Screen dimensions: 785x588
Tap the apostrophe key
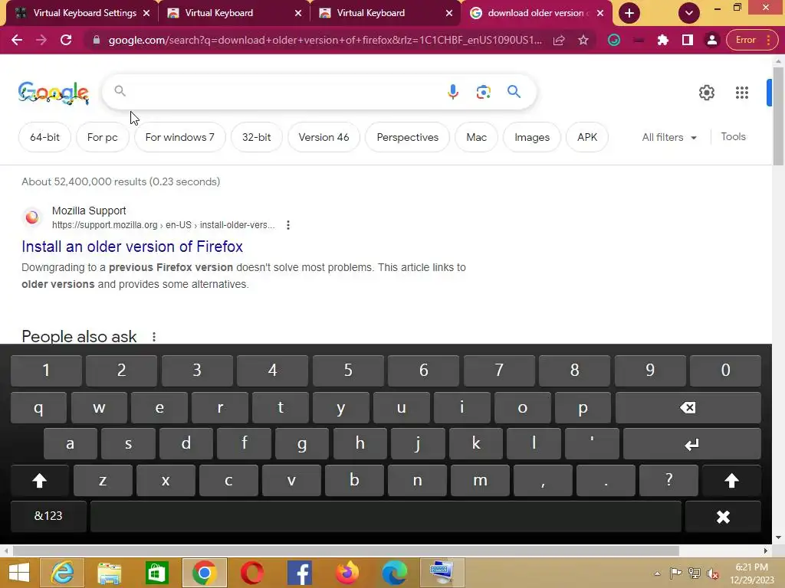click(592, 444)
